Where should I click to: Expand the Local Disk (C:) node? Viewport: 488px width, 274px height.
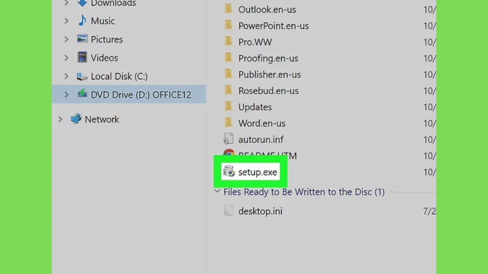pos(66,76)
